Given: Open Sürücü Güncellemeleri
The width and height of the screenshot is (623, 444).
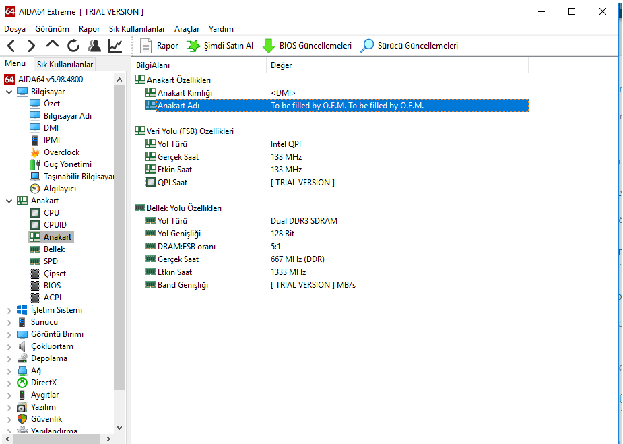Looking at the screenshot, I should [x=409, y=46].
